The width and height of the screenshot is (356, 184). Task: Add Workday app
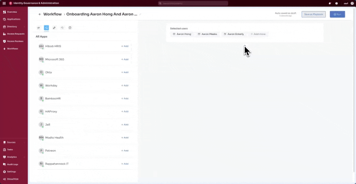coord(125,85)
